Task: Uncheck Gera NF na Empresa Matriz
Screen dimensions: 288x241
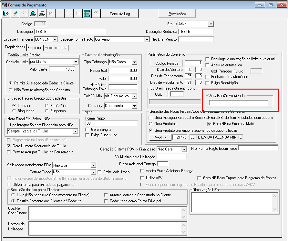Action: (209, 124)
